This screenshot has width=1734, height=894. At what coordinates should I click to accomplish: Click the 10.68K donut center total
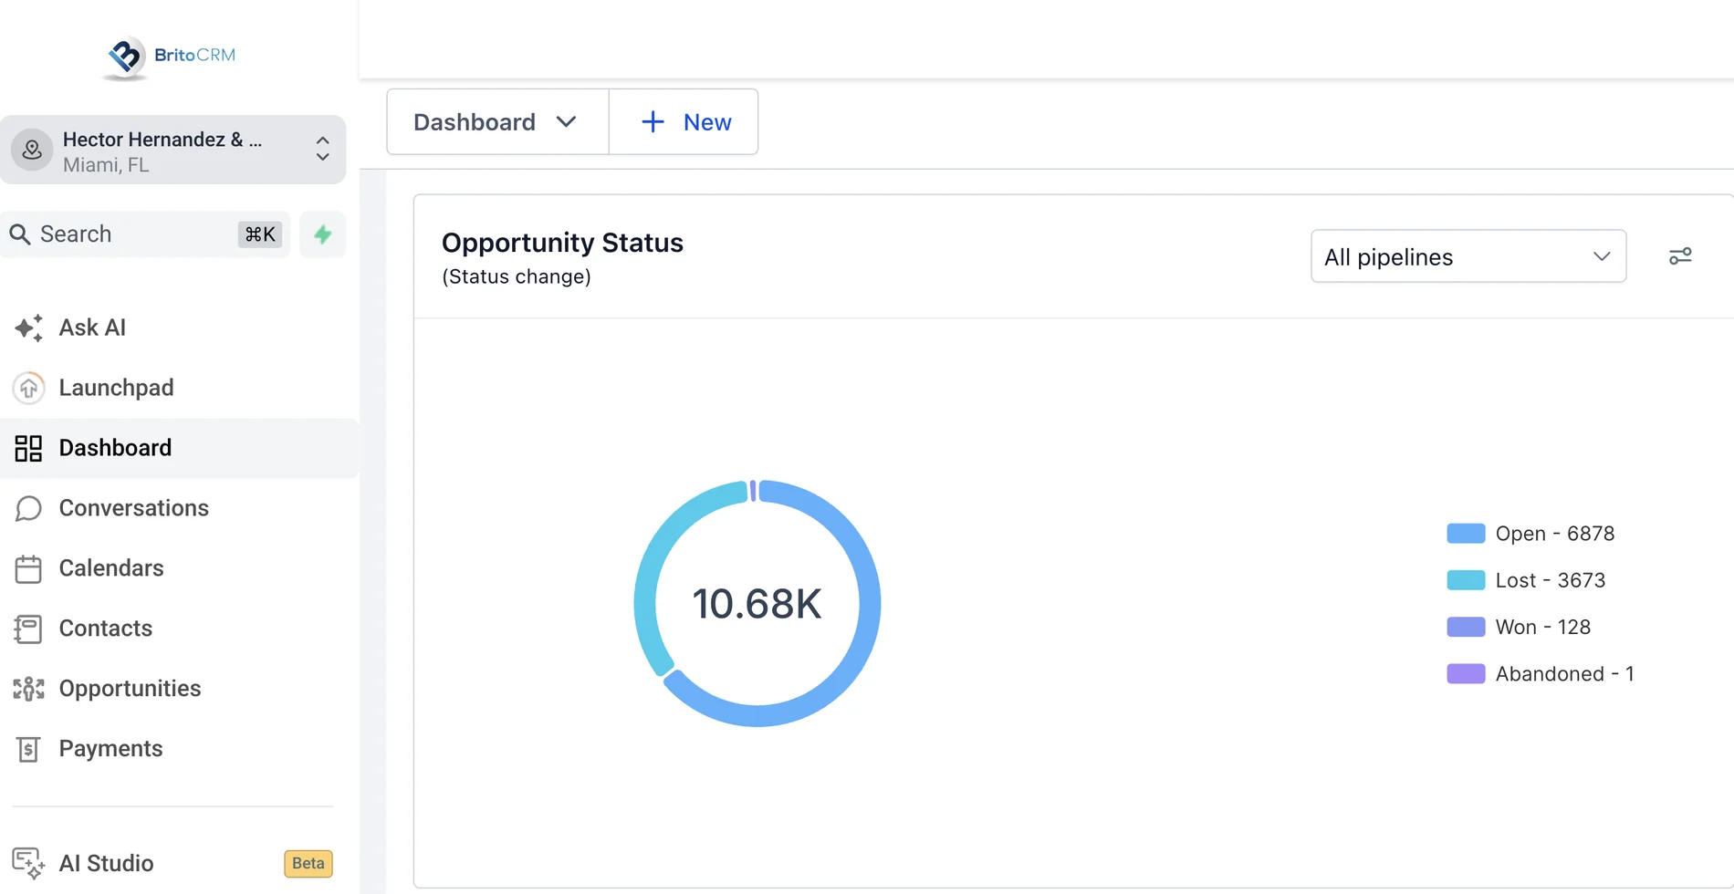coord(757,604)
